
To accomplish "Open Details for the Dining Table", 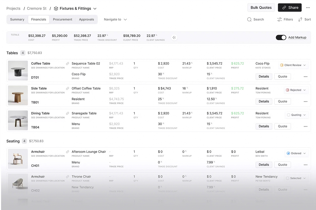I will click(x=264, y=126).
